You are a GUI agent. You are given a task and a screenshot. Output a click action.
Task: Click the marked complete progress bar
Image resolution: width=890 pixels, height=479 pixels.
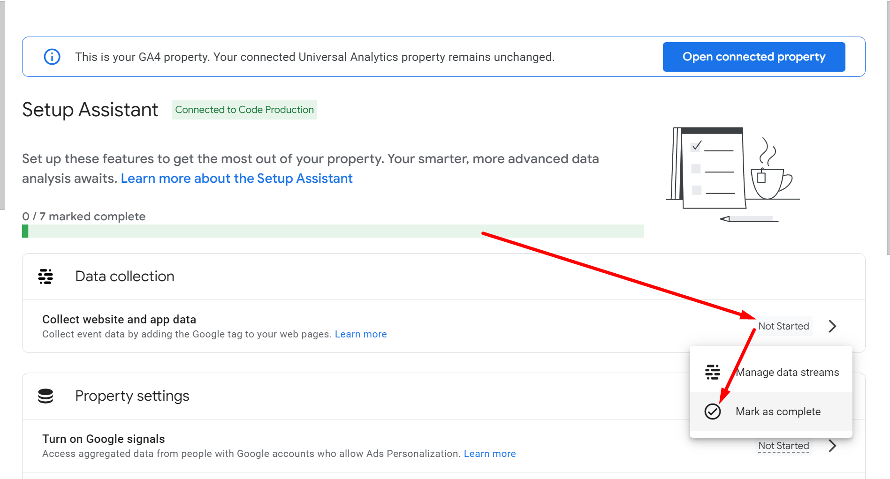pos(333,231)
